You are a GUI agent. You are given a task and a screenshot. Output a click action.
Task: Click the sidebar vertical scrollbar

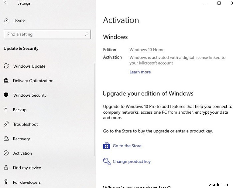coord(95,110)
